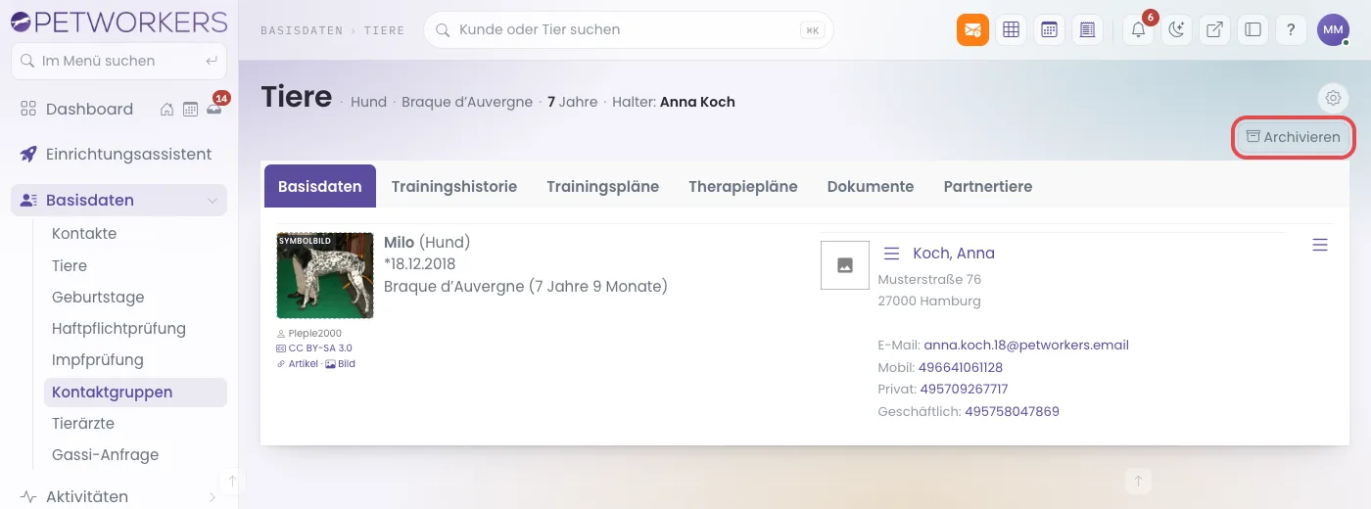This screenshot has width=1371, height=509.
Task: Open the Koch, Anna contact link
Action: click(954, 254)
